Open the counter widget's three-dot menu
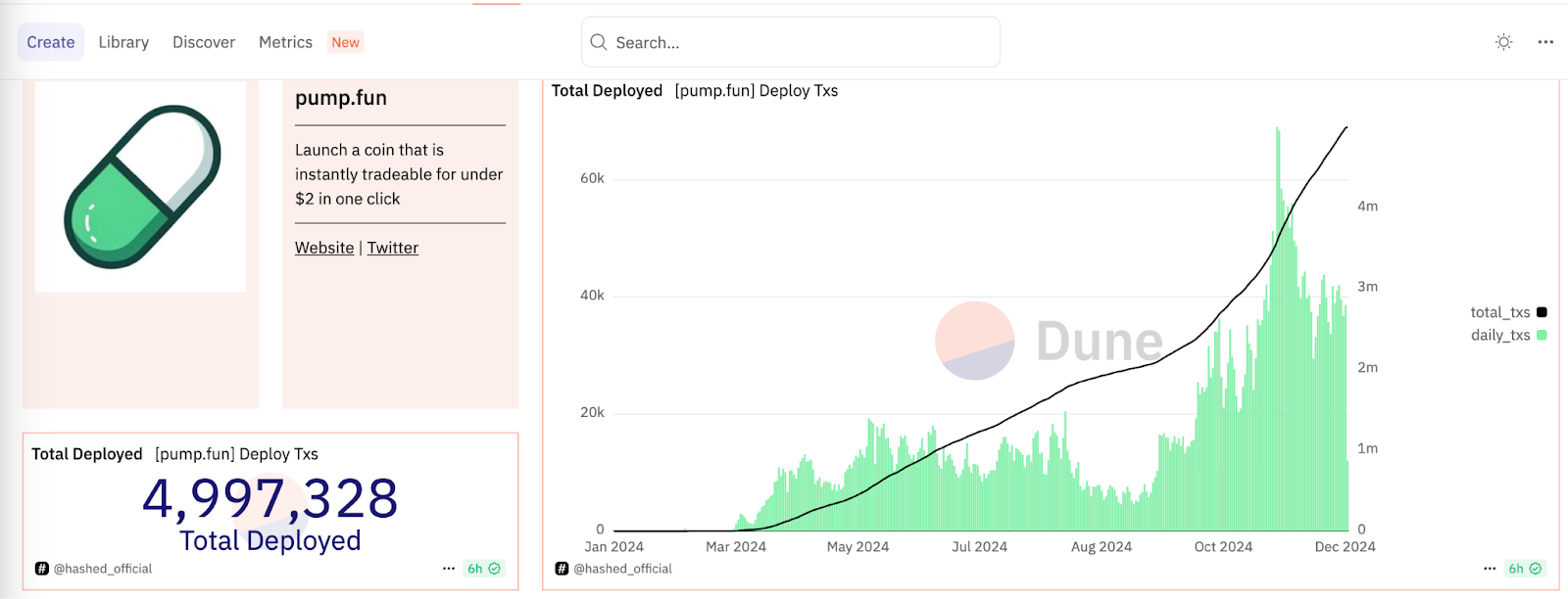1568x599 pixels. click(449, 569)
